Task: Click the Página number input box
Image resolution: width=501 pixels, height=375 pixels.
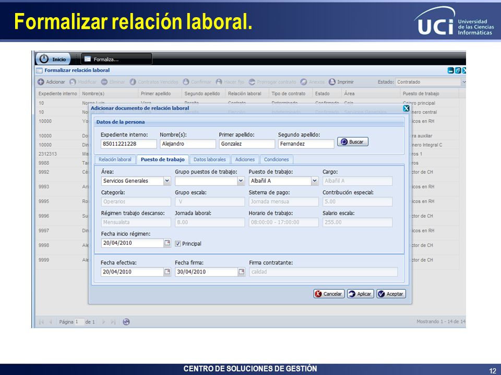Action: tap(79, 322)
